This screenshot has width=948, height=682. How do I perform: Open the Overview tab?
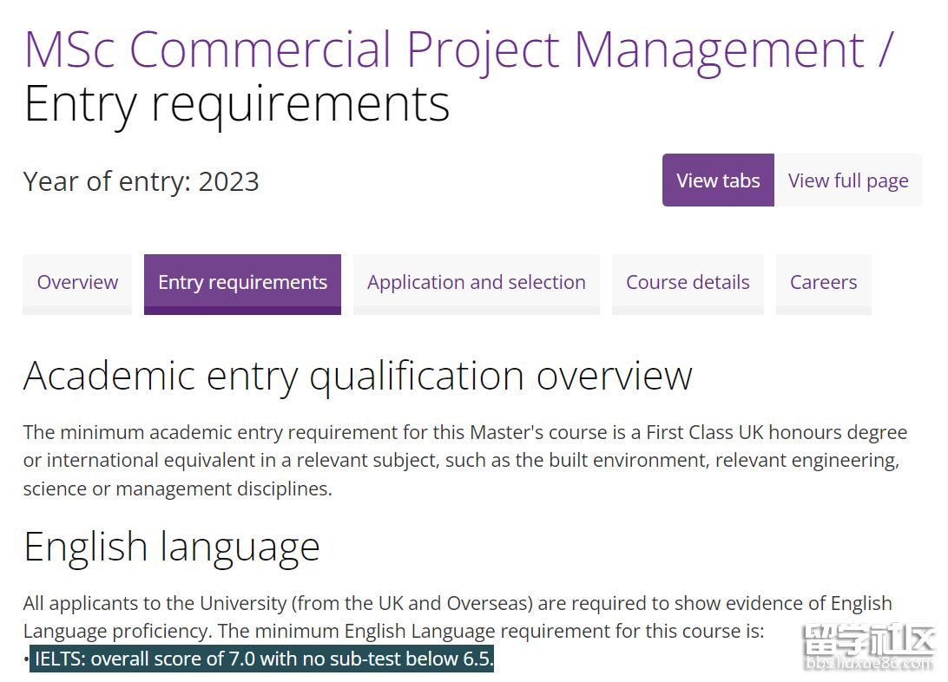tap(77, 283)
